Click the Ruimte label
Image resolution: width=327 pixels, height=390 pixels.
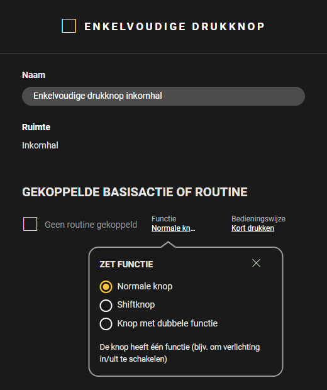(36, 127)
